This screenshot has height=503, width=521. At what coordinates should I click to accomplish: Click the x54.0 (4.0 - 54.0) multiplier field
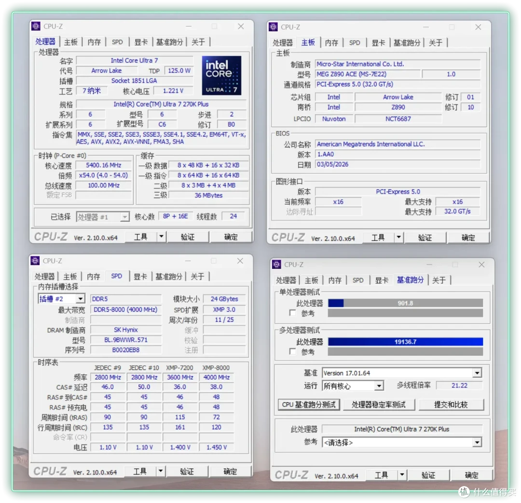pyautogui.click(x=104, y=175)
